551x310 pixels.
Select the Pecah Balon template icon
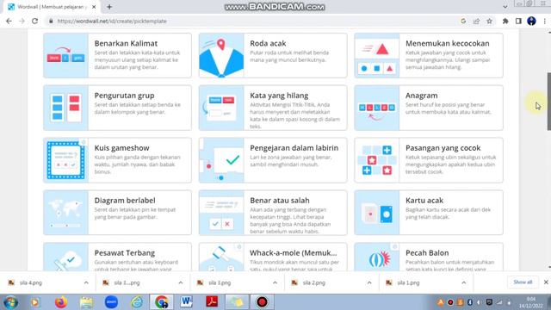(x=377, y=257)
